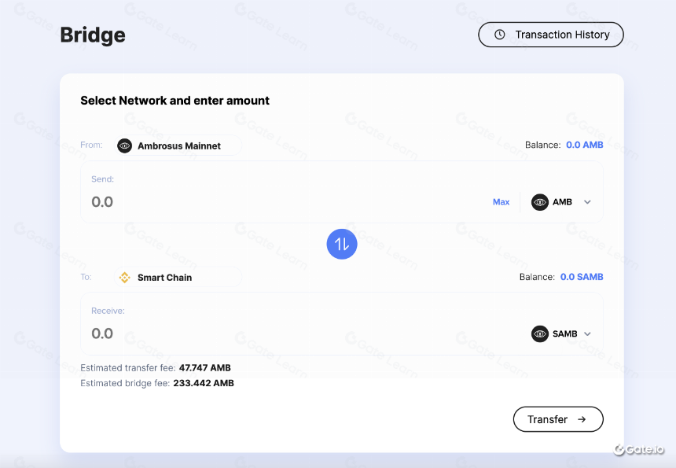Open the Smart Chain network selector

click(x=178, y=278)
